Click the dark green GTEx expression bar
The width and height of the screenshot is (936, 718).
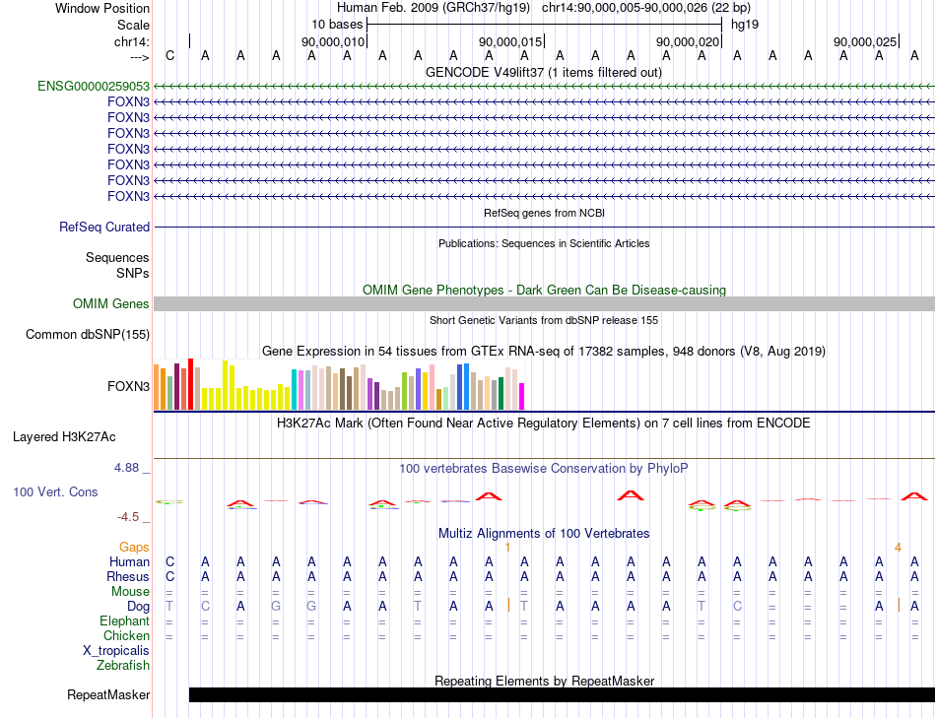pyautogui.click(x=501, y=394)
